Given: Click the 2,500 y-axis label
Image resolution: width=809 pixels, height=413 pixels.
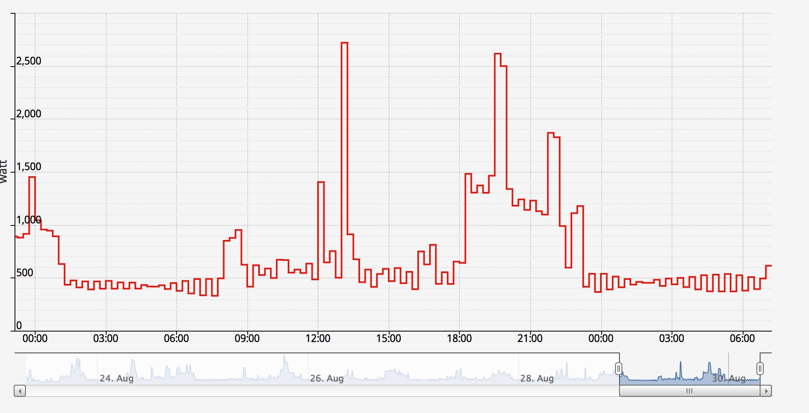Looking at the screenshot, I should [x=29, y=61].
